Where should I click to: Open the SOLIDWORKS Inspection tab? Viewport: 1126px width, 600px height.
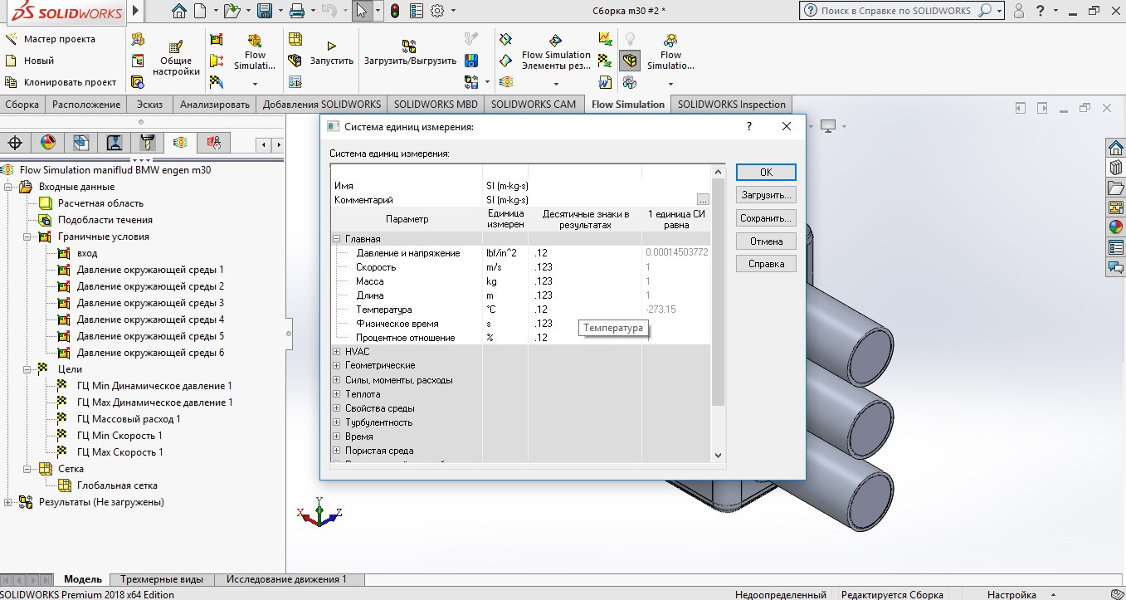pyautogui.click(x=731, y=105)
